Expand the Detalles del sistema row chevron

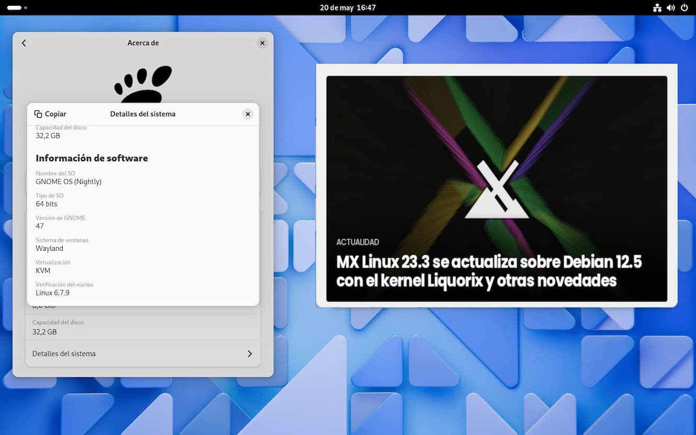(250, 354)
